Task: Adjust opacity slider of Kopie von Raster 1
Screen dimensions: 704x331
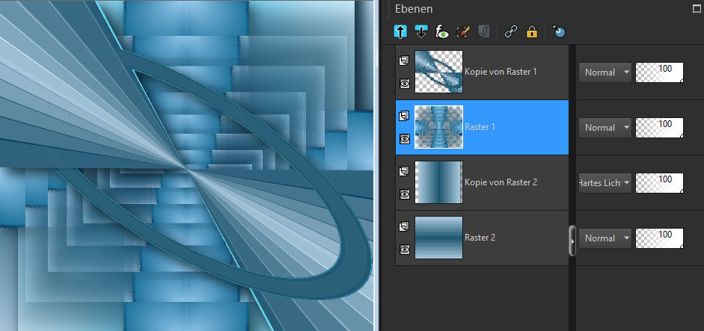Action: [x=660, y=72]
